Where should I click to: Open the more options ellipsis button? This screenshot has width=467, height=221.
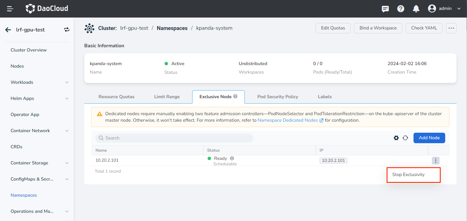click(451, 28)
